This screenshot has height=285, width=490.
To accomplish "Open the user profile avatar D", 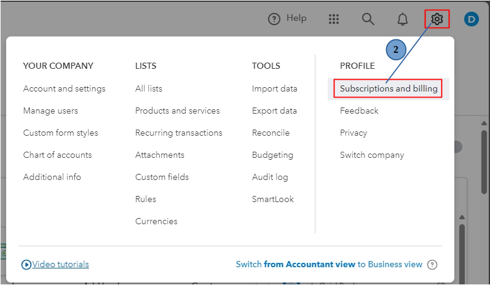I will (x=472, y=19).
